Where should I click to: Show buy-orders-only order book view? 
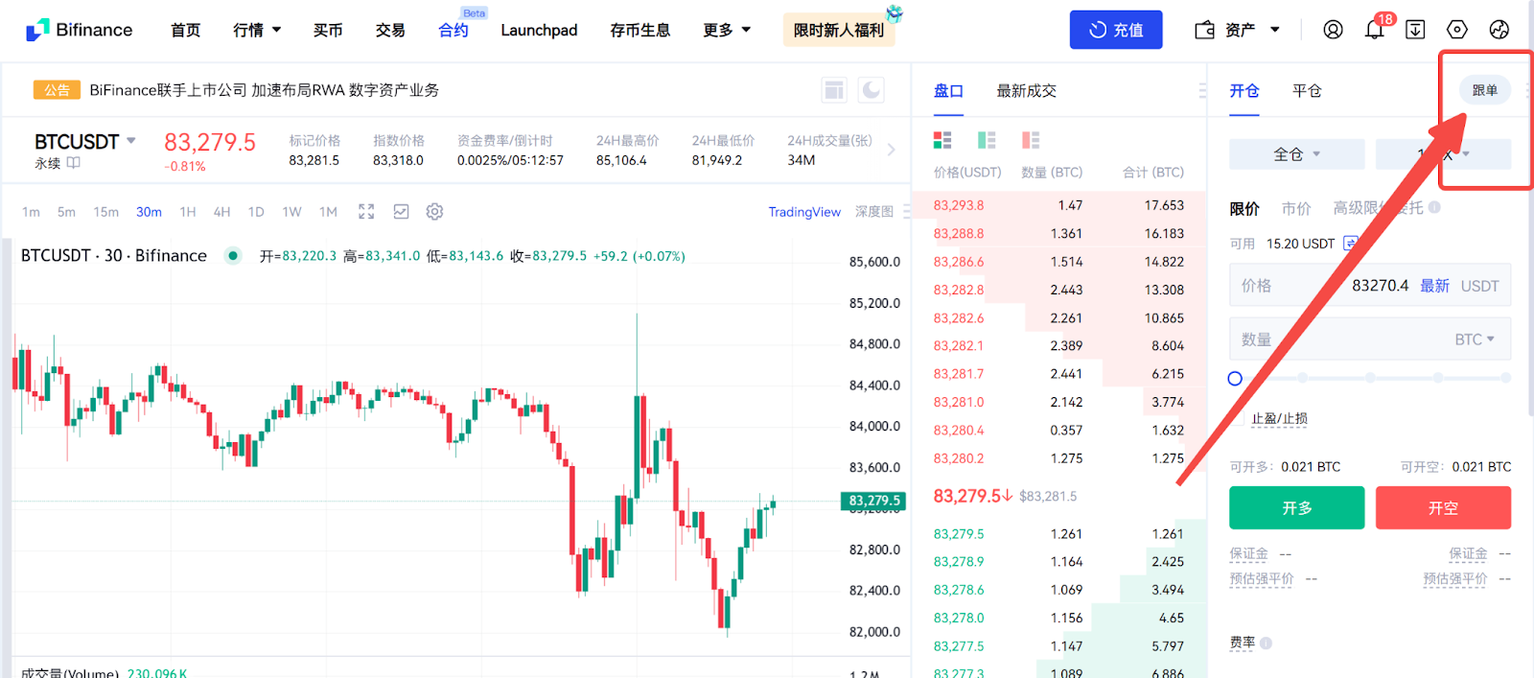(x=987, y=141)
